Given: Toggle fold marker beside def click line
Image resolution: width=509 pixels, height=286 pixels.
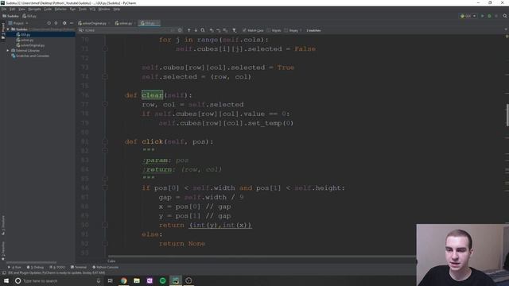Looking at the screenshot, I should pos(105,141).
